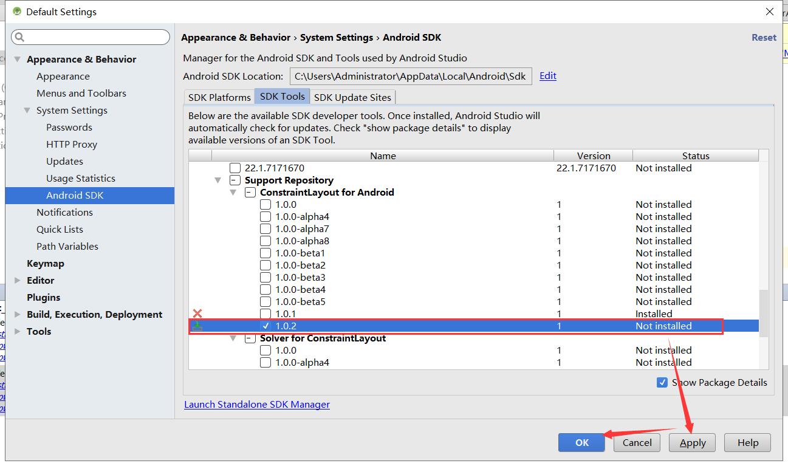Click the Edit SDK location link
Screen dimensions: 788x466
coord(548,76)
